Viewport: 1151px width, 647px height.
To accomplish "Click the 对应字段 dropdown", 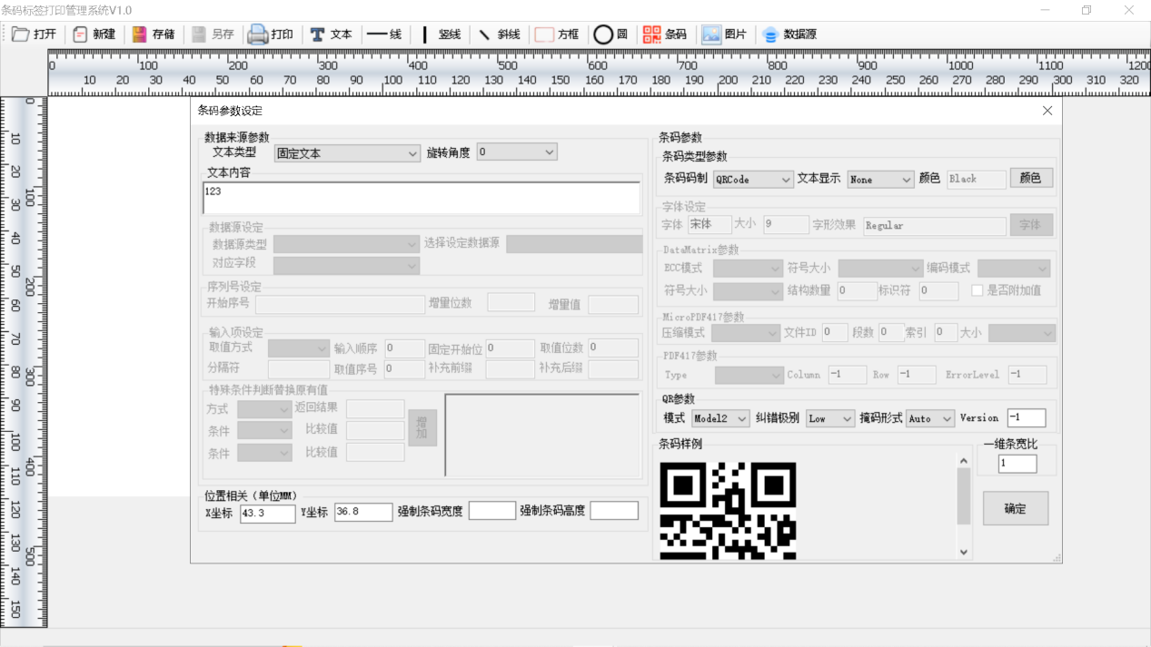I will click(x=346, y=265).
